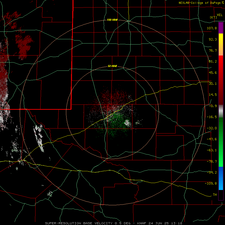225x225 pixels.
Task: Click the 45.6 velocity legend value
Action: click(213, 72)
